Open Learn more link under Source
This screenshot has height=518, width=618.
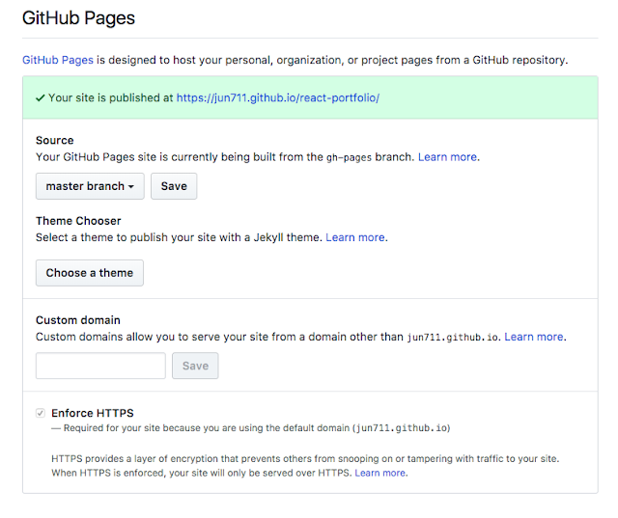[447, 157]
